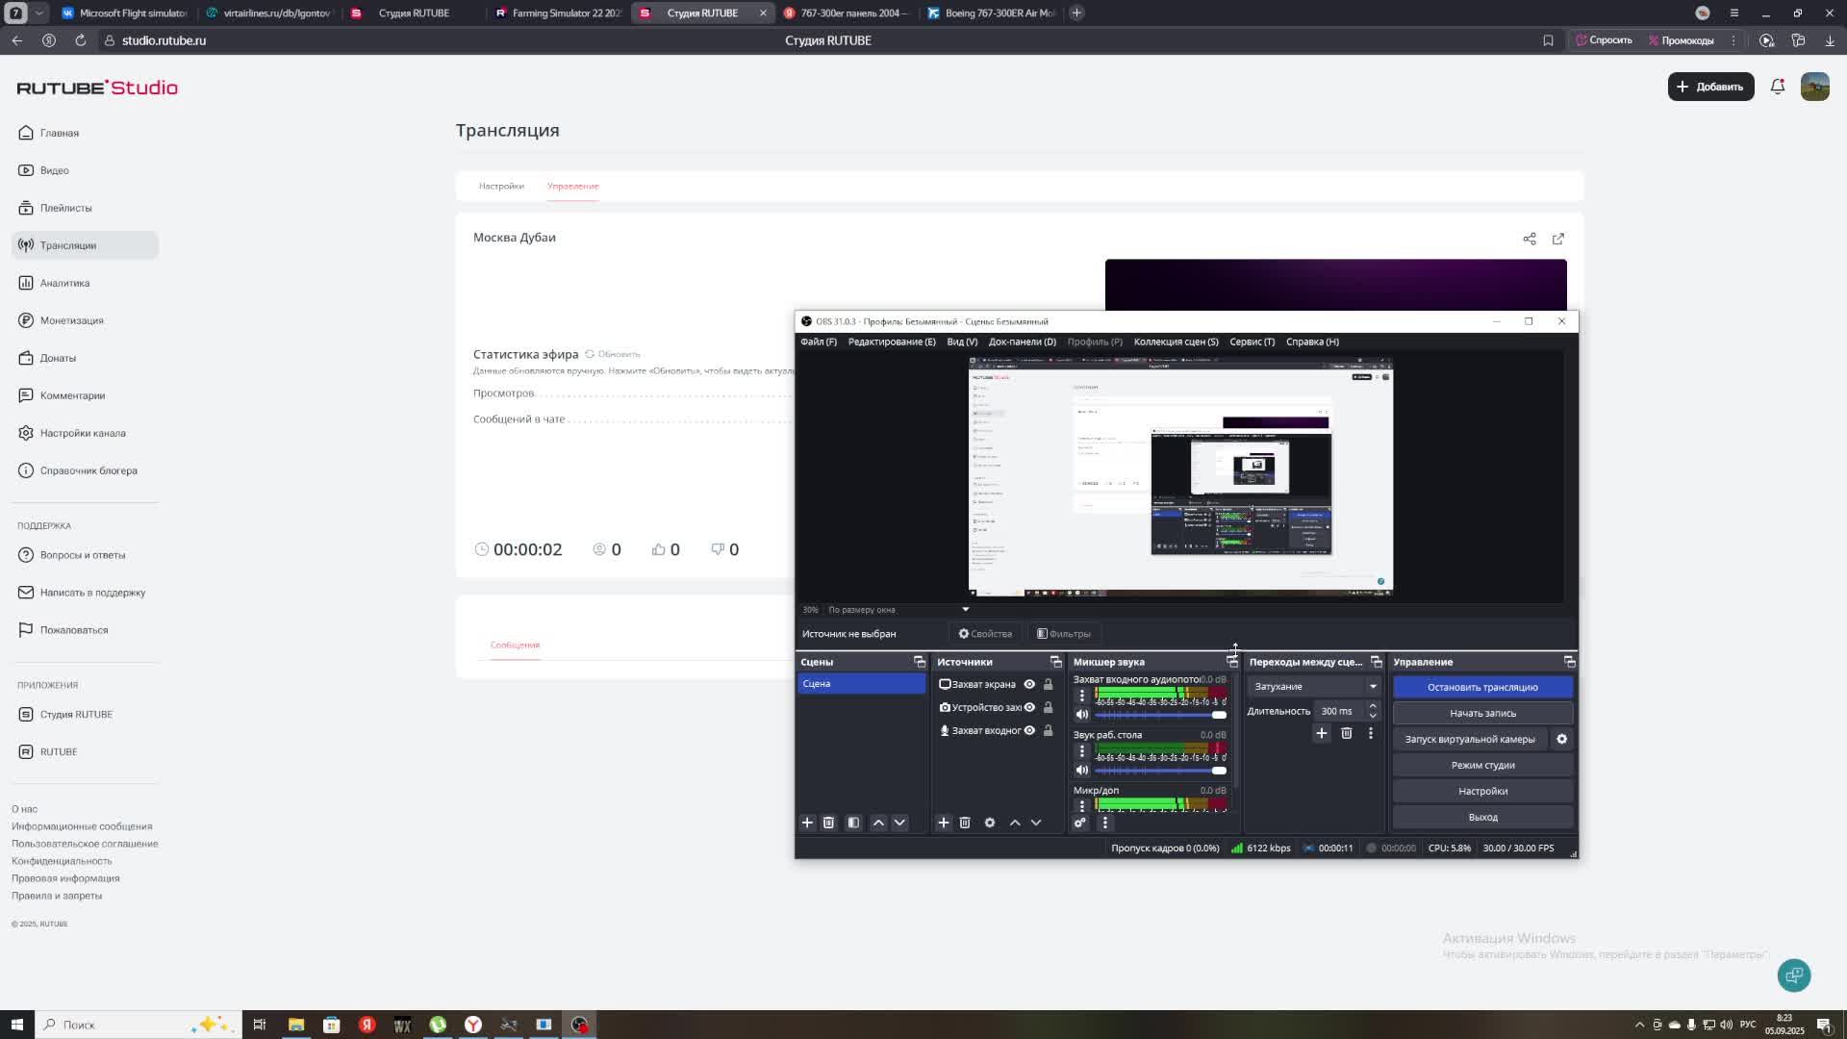Screen dimensions: 1847x1039
Task: Show hidden system tray icons
Action: point(1640,1025)
